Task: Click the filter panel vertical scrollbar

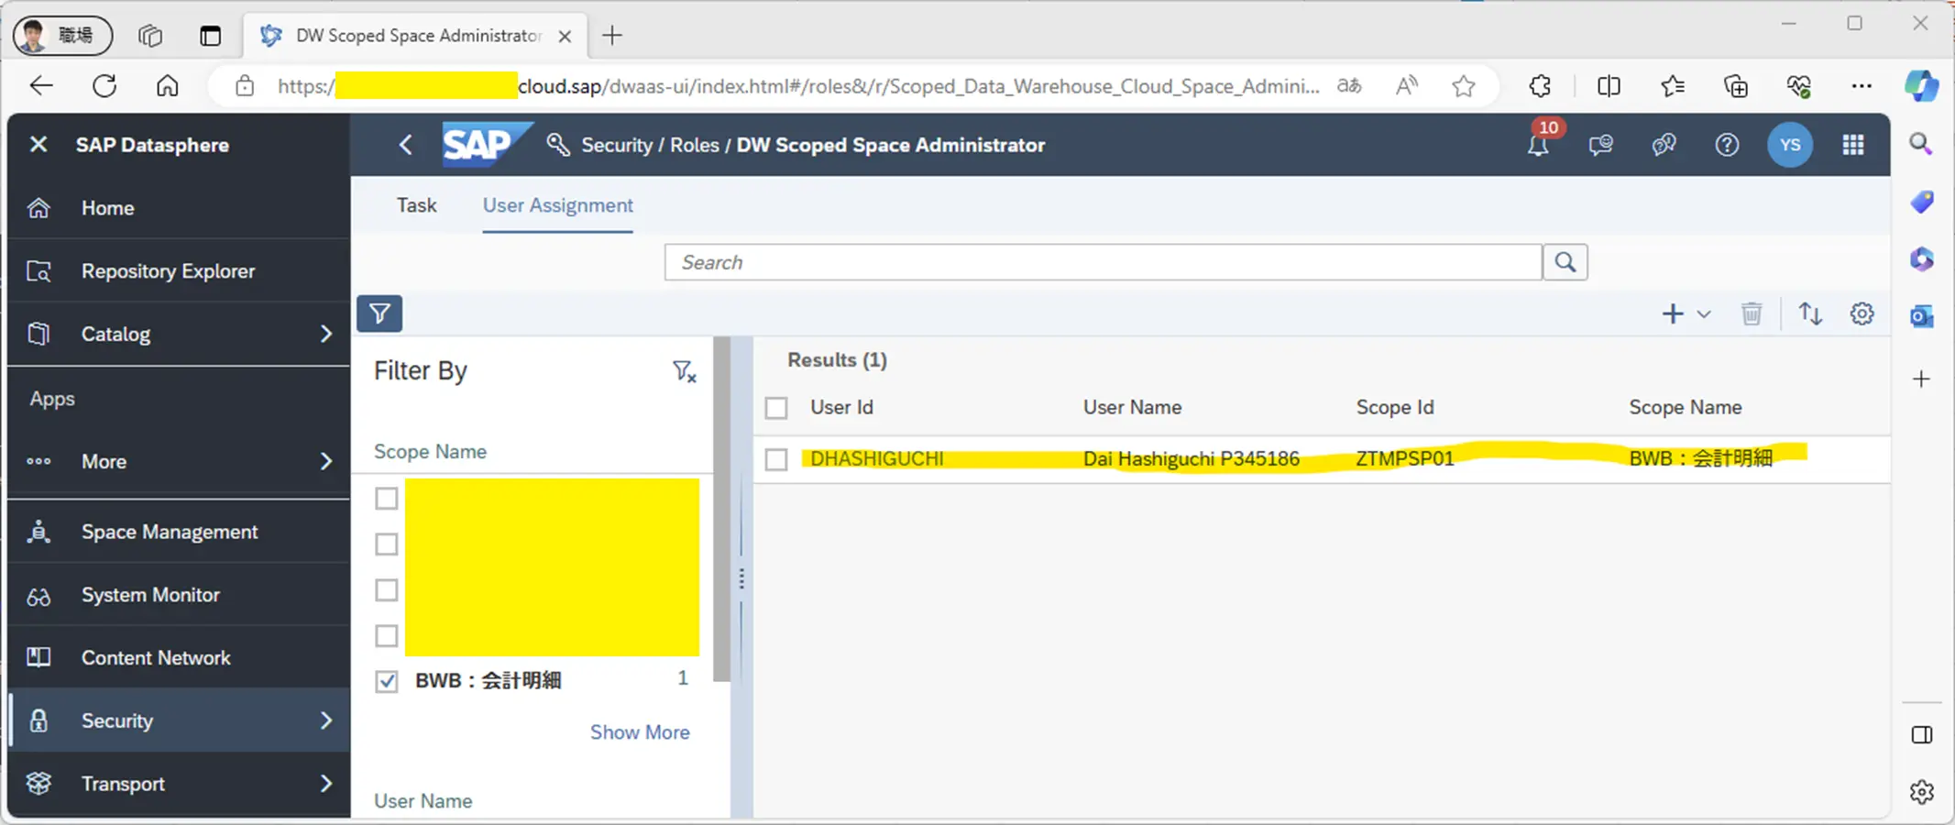Action: (x=722, y=510)
